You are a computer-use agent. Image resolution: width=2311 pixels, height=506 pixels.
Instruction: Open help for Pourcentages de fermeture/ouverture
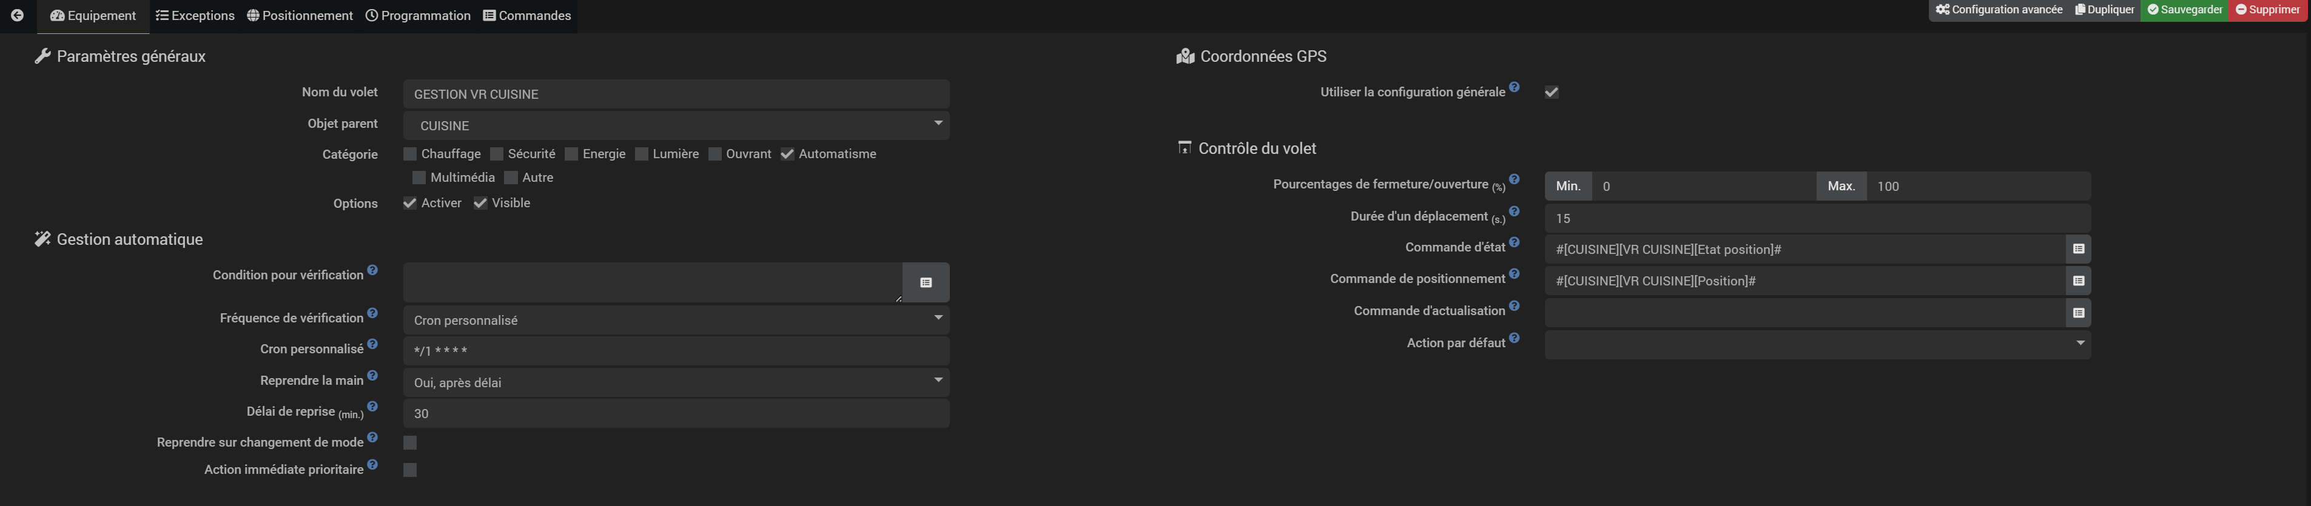coord(1515,179)
